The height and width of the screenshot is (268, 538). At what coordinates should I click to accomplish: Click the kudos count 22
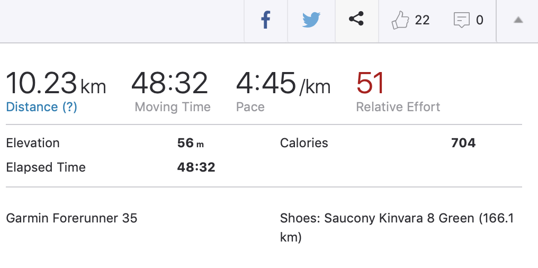[x=422, y=21]
